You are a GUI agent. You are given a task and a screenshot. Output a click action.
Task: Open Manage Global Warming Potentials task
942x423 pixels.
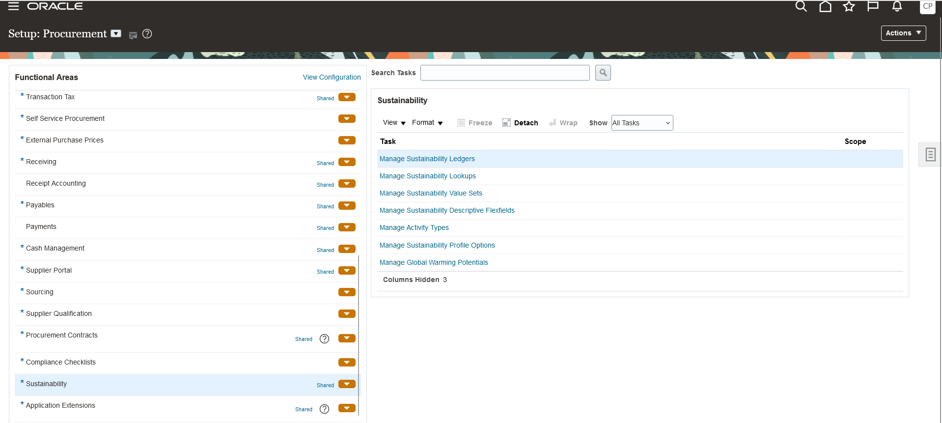434,262
